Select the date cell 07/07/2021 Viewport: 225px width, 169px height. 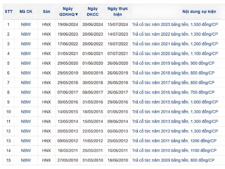(x=118, y=54)
